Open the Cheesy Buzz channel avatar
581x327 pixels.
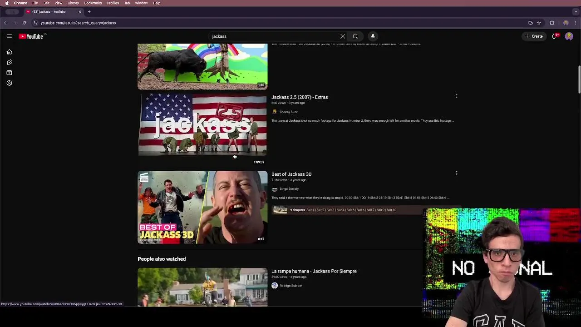[274, 112]
